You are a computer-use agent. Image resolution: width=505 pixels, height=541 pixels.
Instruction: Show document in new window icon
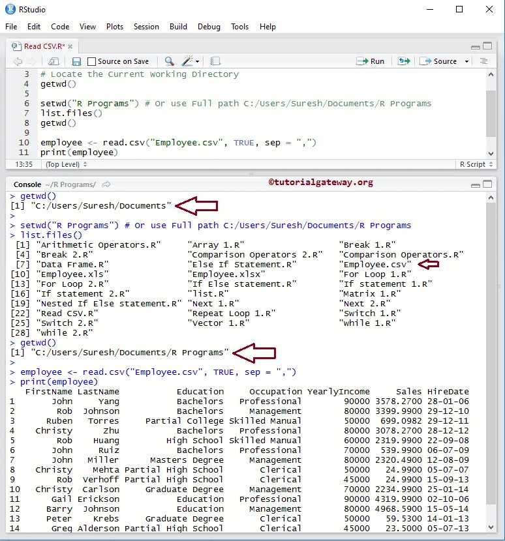click(54, 61)
